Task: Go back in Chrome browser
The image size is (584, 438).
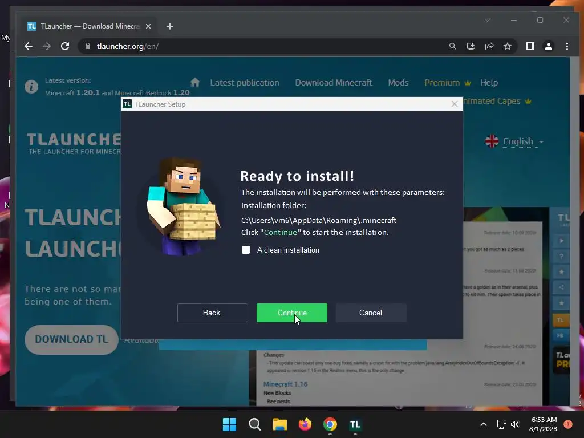Action: pos(29,46)
